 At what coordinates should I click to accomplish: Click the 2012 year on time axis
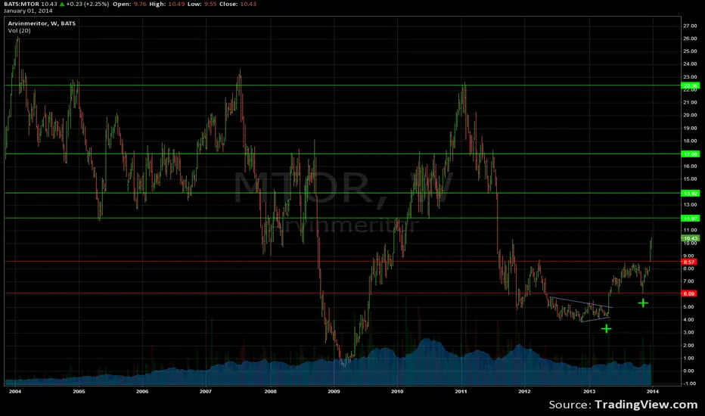pyautogui.click(x=524, y=391)
